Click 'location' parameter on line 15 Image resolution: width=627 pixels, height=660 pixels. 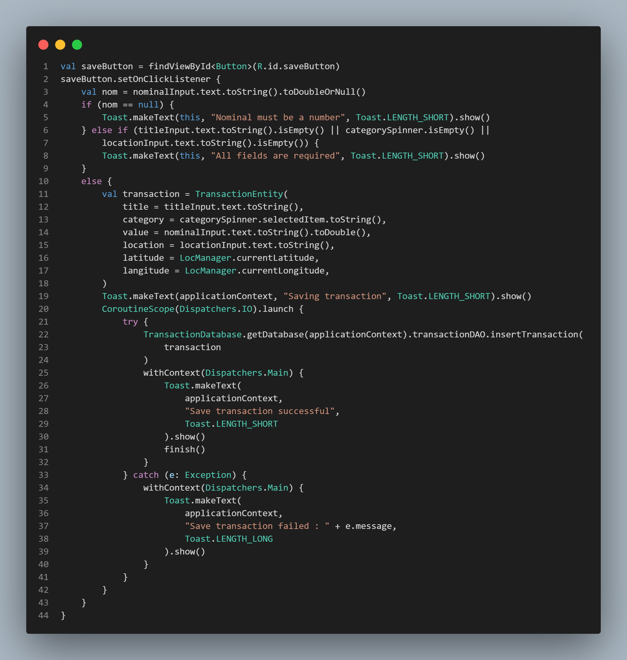click(x=143, y=245)
